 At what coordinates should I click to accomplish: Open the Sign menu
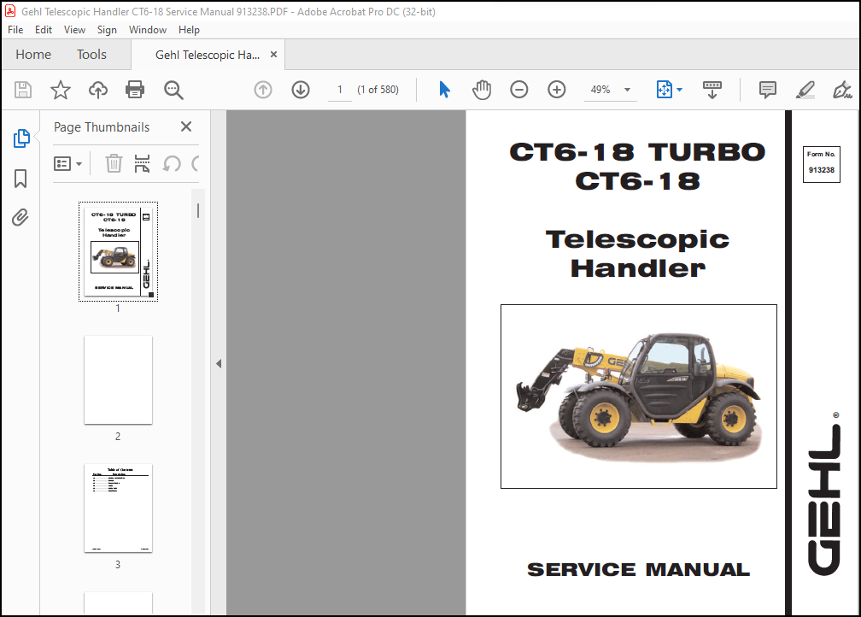coord(107,30)
